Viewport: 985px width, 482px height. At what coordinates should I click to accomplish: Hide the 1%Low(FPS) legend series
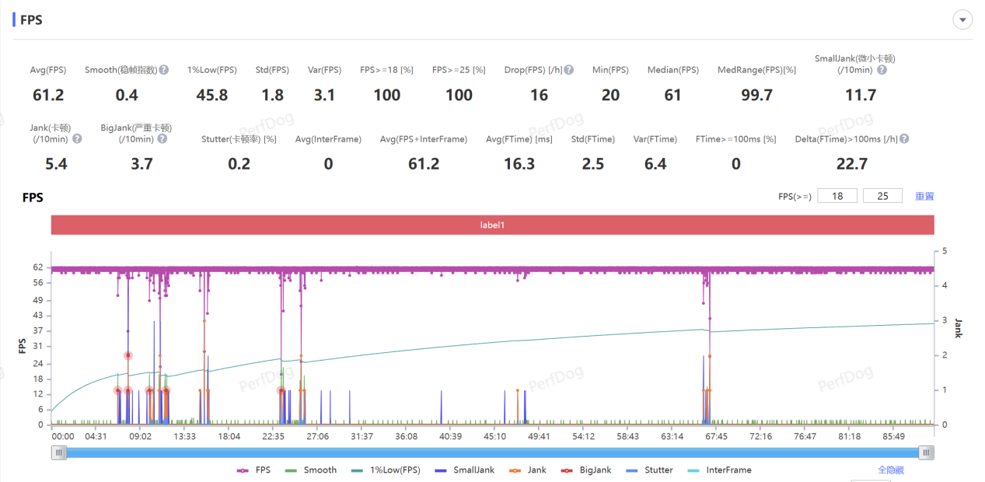(386, 470)
